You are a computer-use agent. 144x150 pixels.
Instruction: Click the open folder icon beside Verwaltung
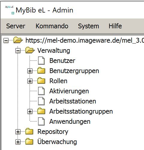point(30,50)
